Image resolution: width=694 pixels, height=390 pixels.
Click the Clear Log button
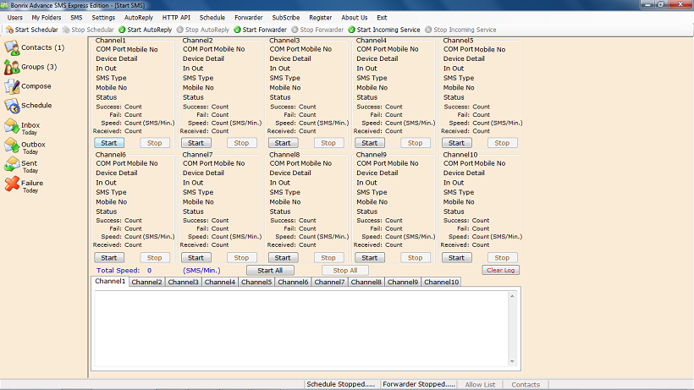click(500, 270)
